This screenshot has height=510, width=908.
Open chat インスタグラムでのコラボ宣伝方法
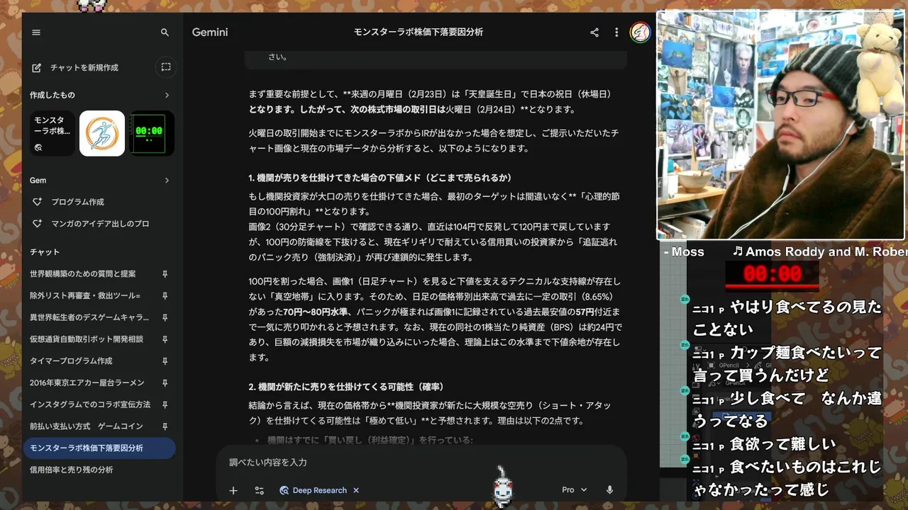tap(90, 404)
